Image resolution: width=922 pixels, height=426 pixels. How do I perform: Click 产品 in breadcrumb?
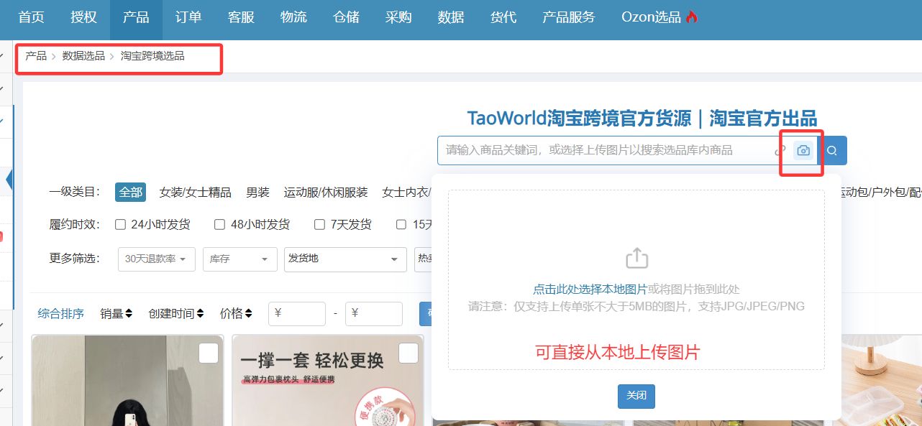36,56
